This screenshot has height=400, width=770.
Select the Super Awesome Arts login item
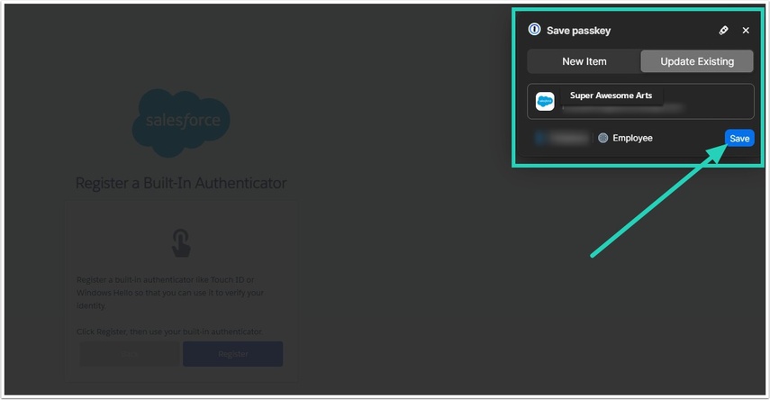pos(640,101)
